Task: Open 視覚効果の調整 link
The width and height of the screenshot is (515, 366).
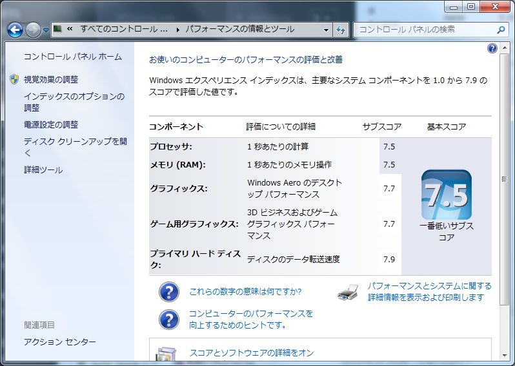Action: pos(51,79)
